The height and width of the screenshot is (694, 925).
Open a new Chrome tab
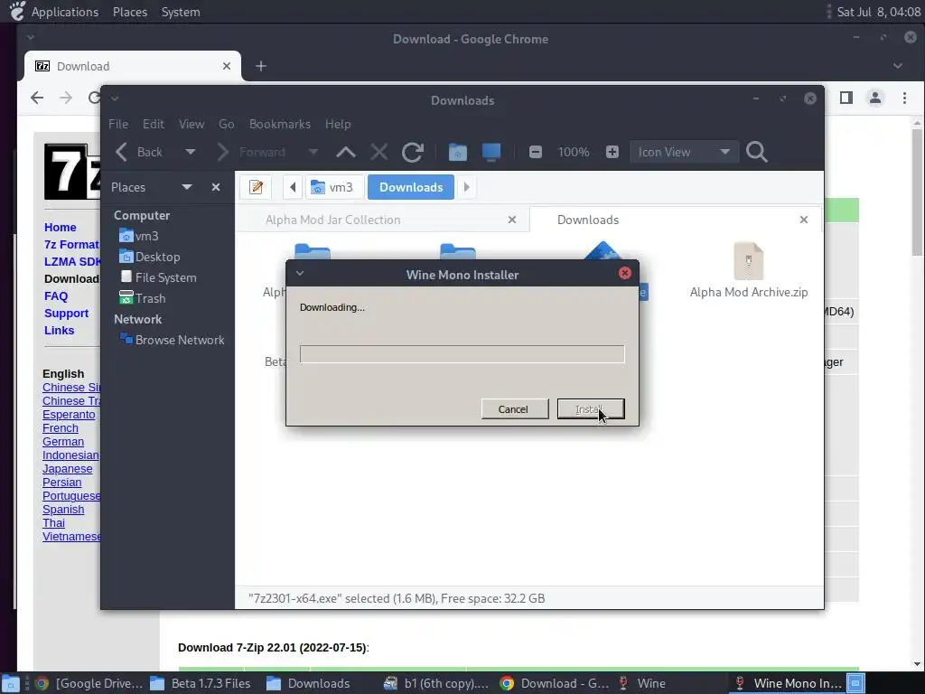point(261,66)
